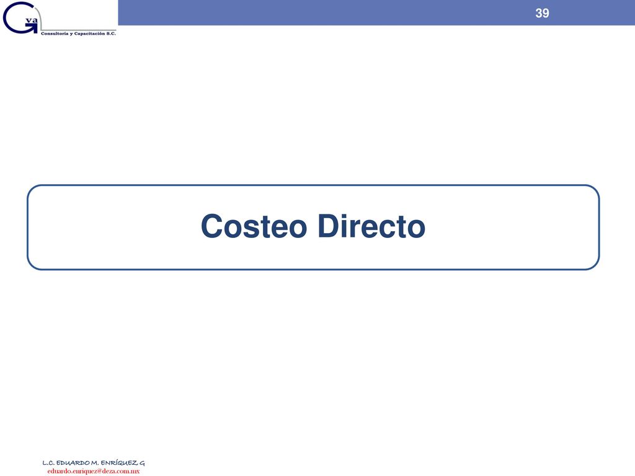Click the author name L.C. Eduardo M. Enríquez G

click(x=93, y=462)
